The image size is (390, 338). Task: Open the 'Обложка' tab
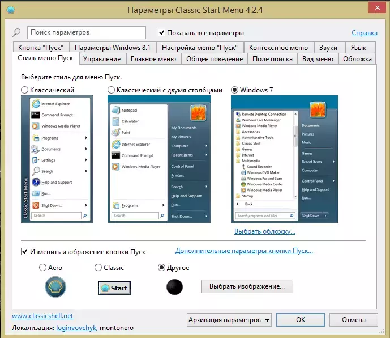coord(357,59)
